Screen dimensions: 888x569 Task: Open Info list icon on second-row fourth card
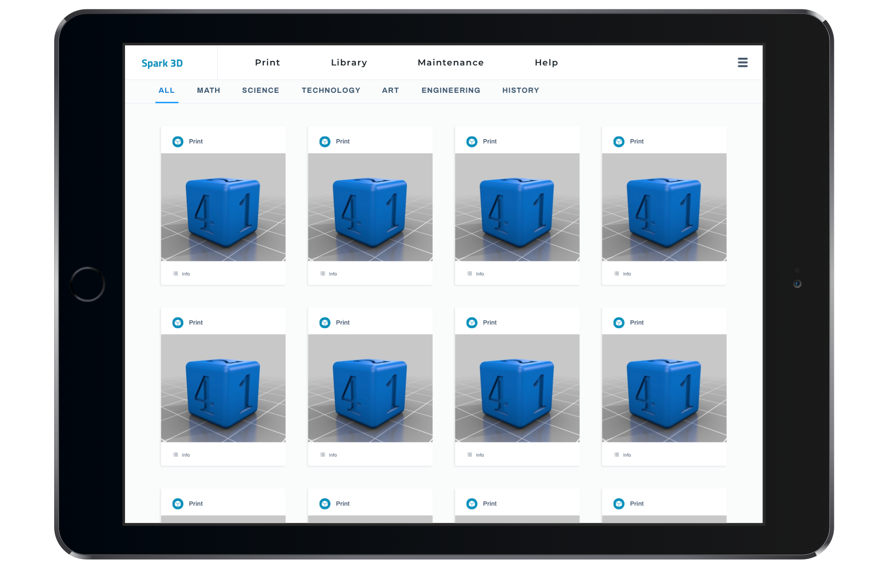pos(616,455)
